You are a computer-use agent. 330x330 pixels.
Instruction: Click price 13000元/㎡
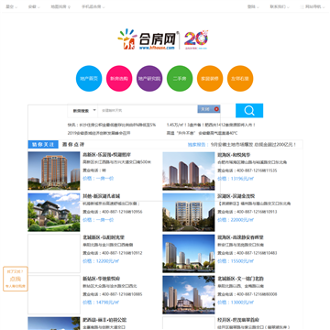[236, 302]
